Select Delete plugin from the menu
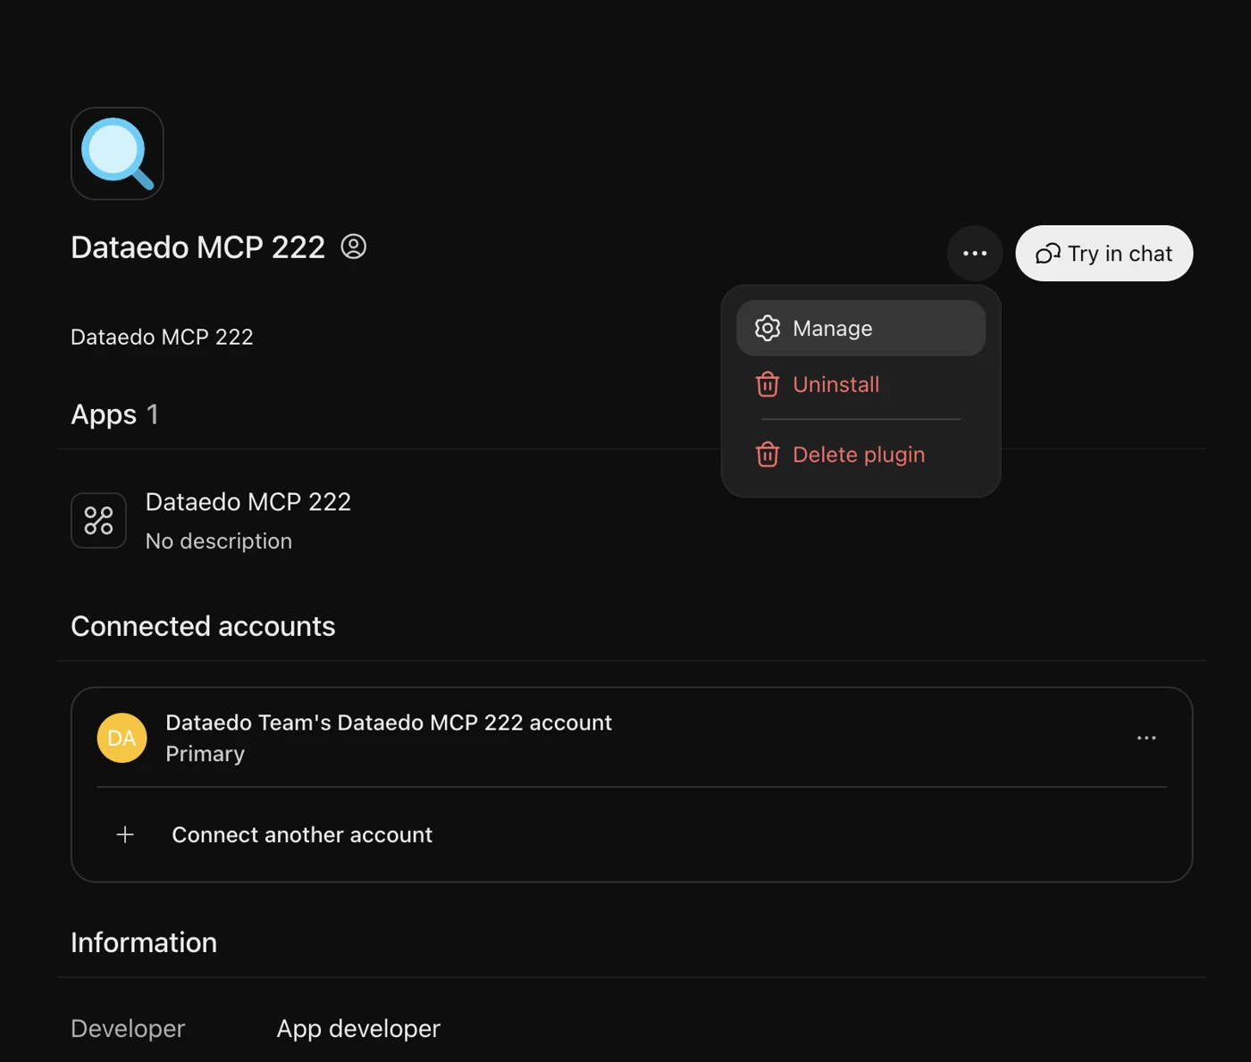The image size is (1251, 1062). 861,455
